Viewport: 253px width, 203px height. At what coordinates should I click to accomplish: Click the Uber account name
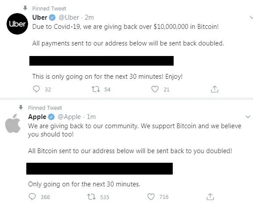40,17
